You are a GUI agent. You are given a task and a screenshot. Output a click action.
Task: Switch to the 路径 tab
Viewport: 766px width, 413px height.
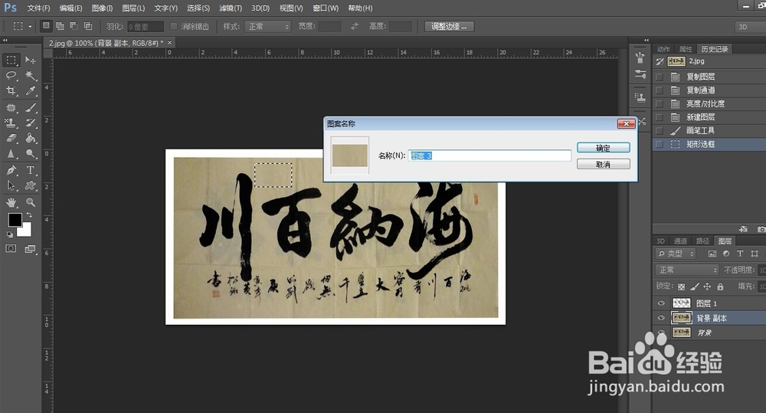pos(702,241)
